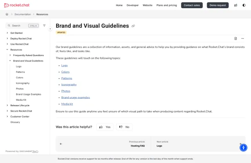The height and width of the screenshot is (163, 251).
Task: Open Brand Usage Examples in sidebar
Action: point(29,94)
